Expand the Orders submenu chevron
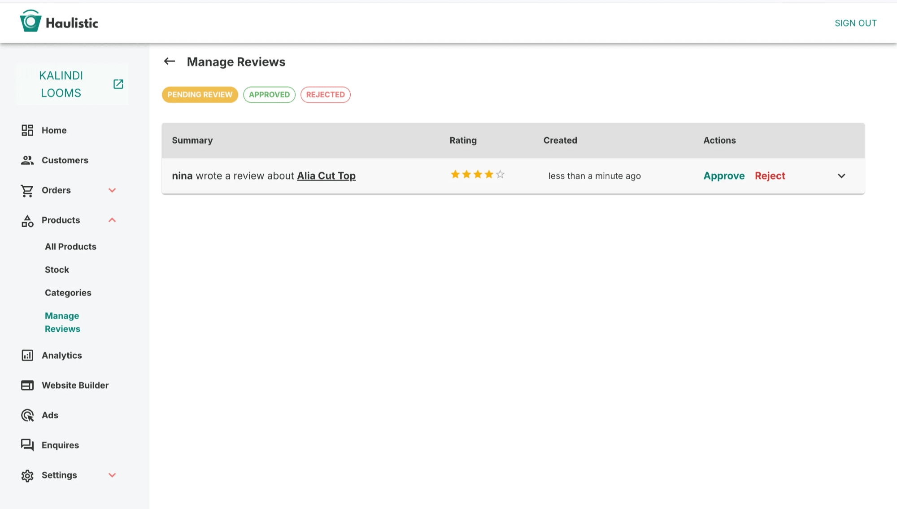The image size is (897, 509). coord(112,190)
